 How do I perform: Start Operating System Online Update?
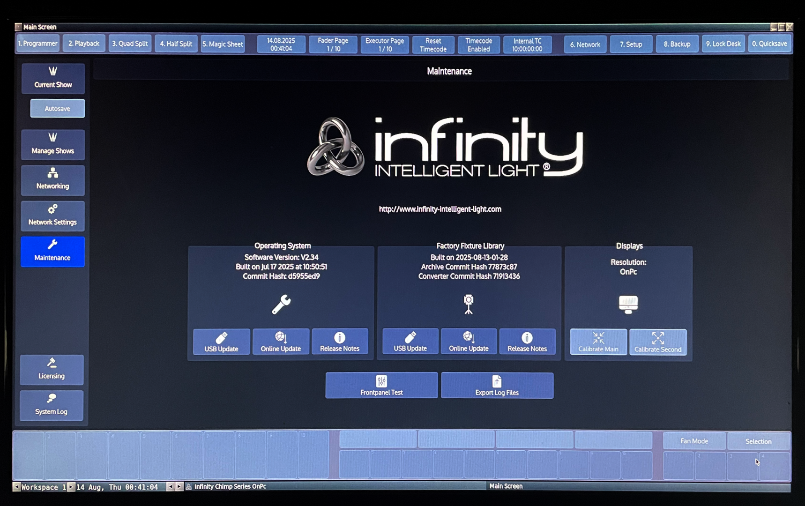click(x=281, y=342)
